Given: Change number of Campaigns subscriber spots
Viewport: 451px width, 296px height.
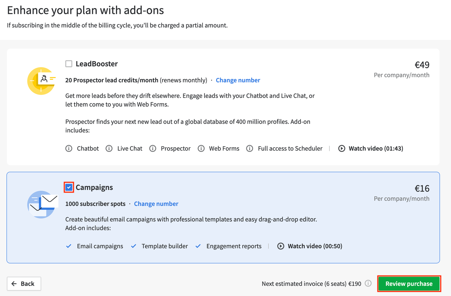Looking at the screenshot, I should [x=156, y=204].
